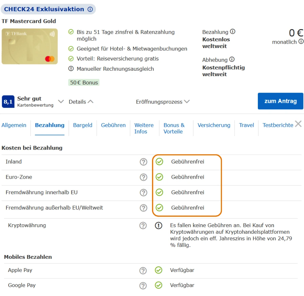This screenshot has width=304, height=296.
Task: Click the info icon beside Abhebung
Action: [x=232, y=60]
